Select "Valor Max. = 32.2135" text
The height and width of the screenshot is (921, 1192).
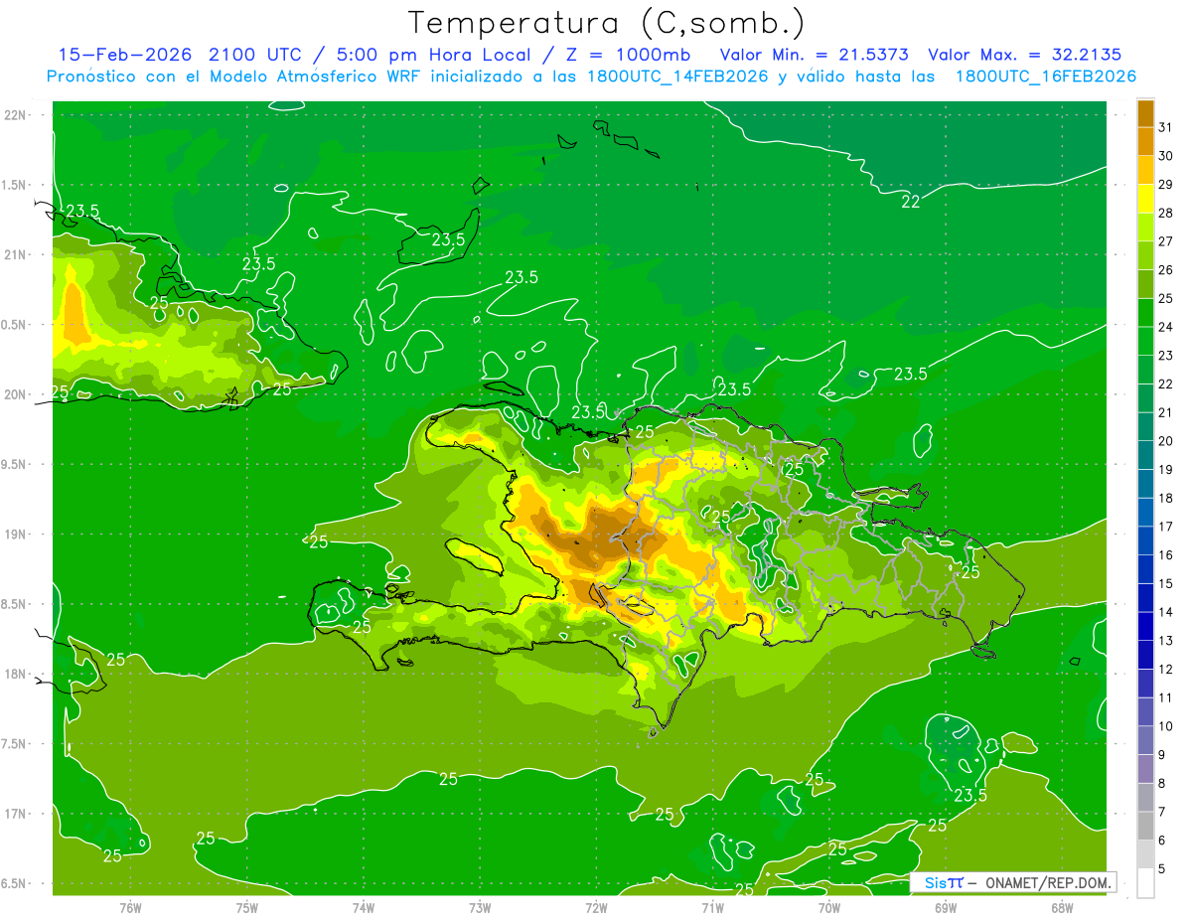1027,54
